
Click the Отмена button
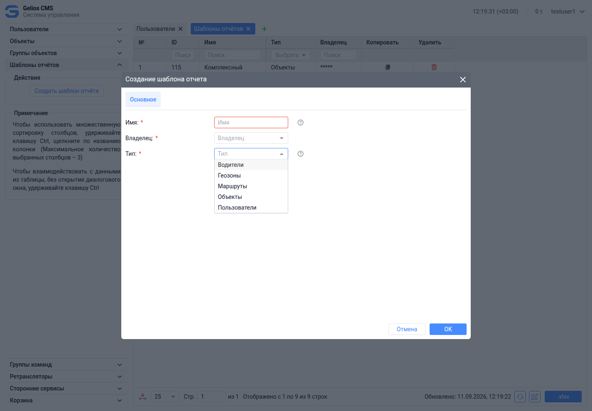407,329
